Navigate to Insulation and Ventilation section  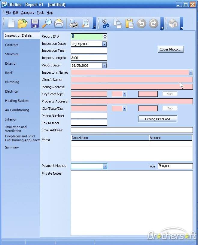pos(16,129)
